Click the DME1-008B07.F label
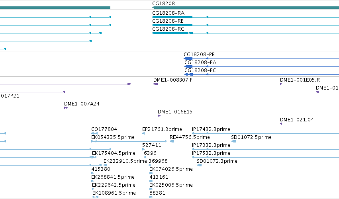This screenshot has height=199, width=339. [173, 80]
